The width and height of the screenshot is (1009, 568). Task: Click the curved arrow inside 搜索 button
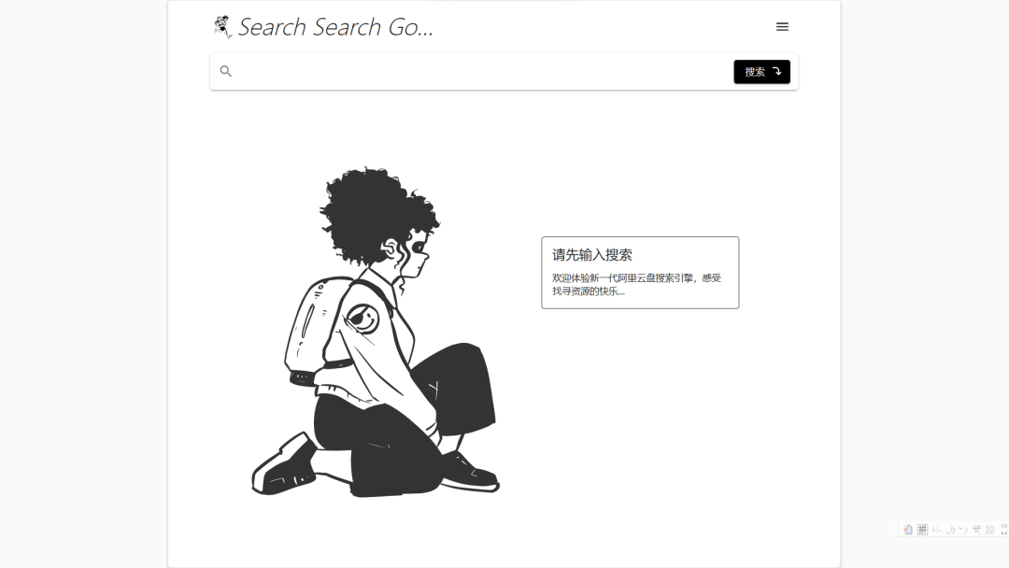click(x=777, y=71)
